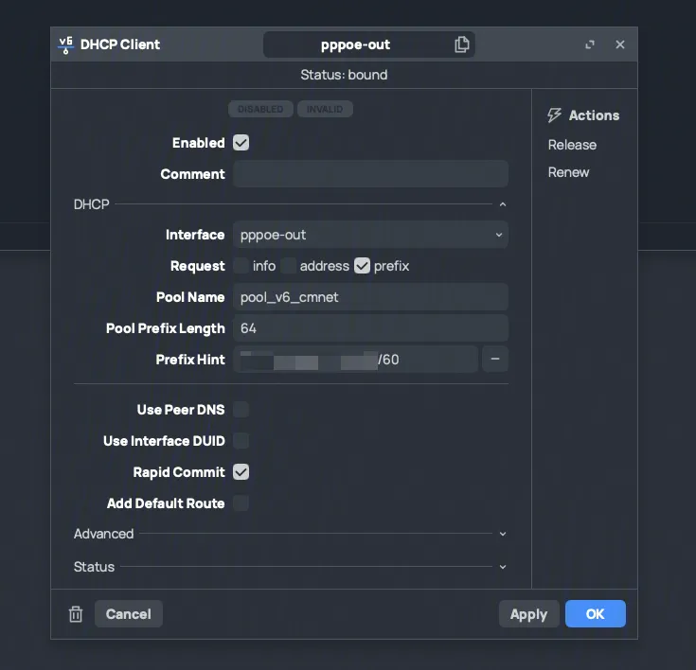Remove Prefix Hint with minus button
Image resolution: width=696 pixels, height=670 pixels.
(x=494, y=360)
